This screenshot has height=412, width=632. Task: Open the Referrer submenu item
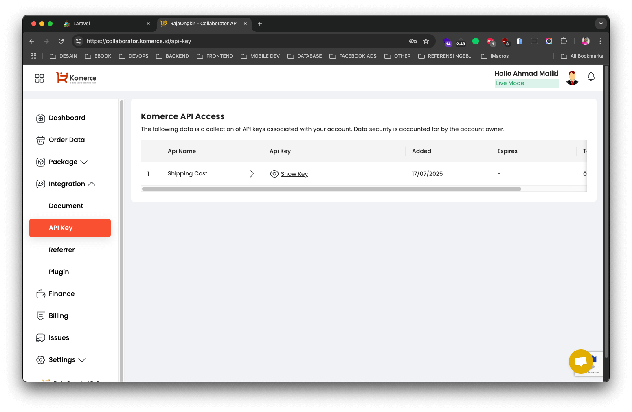point(62,250)
